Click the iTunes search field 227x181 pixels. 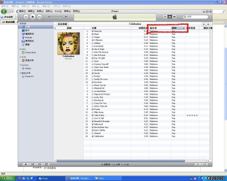point(195,17)
